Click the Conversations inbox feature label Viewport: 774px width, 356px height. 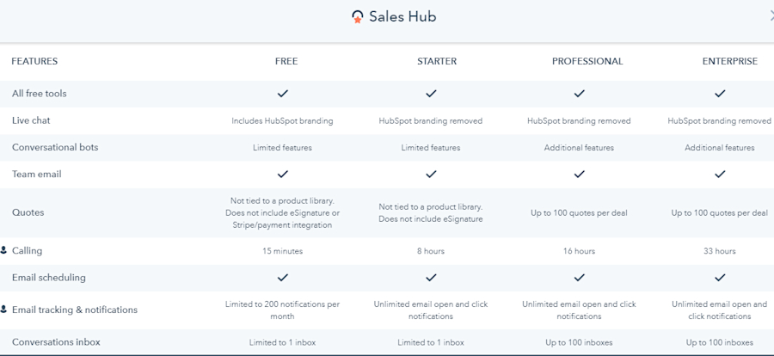tap(55, 341)
